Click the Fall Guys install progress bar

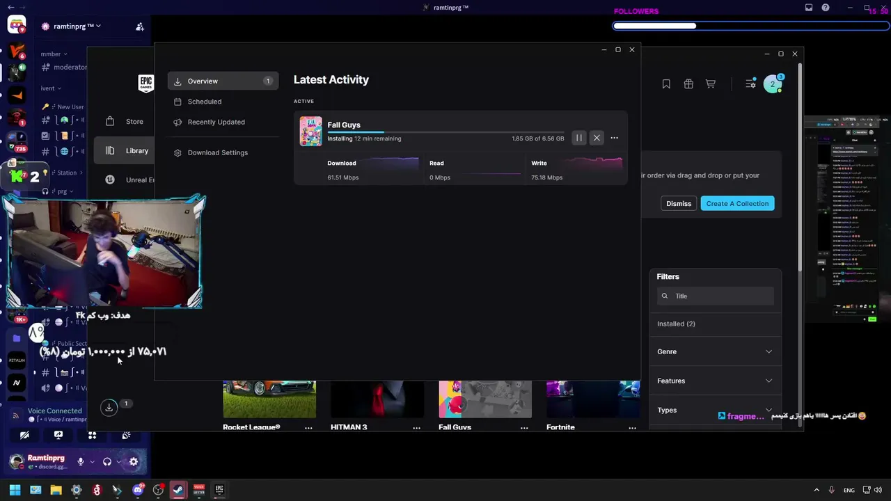[x=445, y=132]
